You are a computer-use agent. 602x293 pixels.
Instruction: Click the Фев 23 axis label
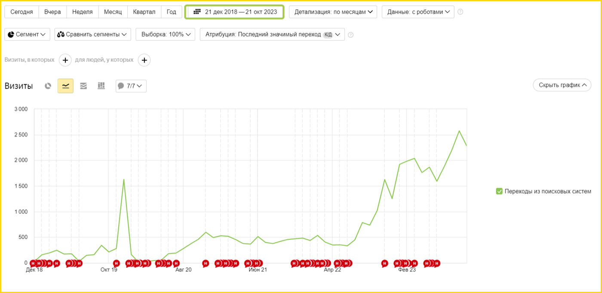click(x=407, y=270)
